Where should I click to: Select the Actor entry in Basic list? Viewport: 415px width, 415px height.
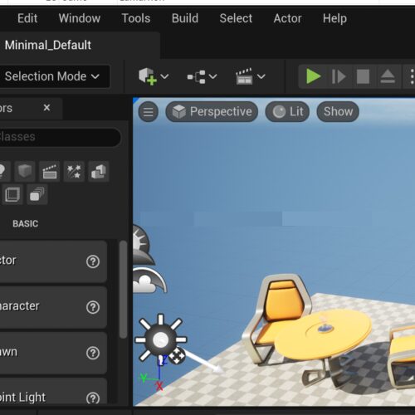(x=53, y=261)
